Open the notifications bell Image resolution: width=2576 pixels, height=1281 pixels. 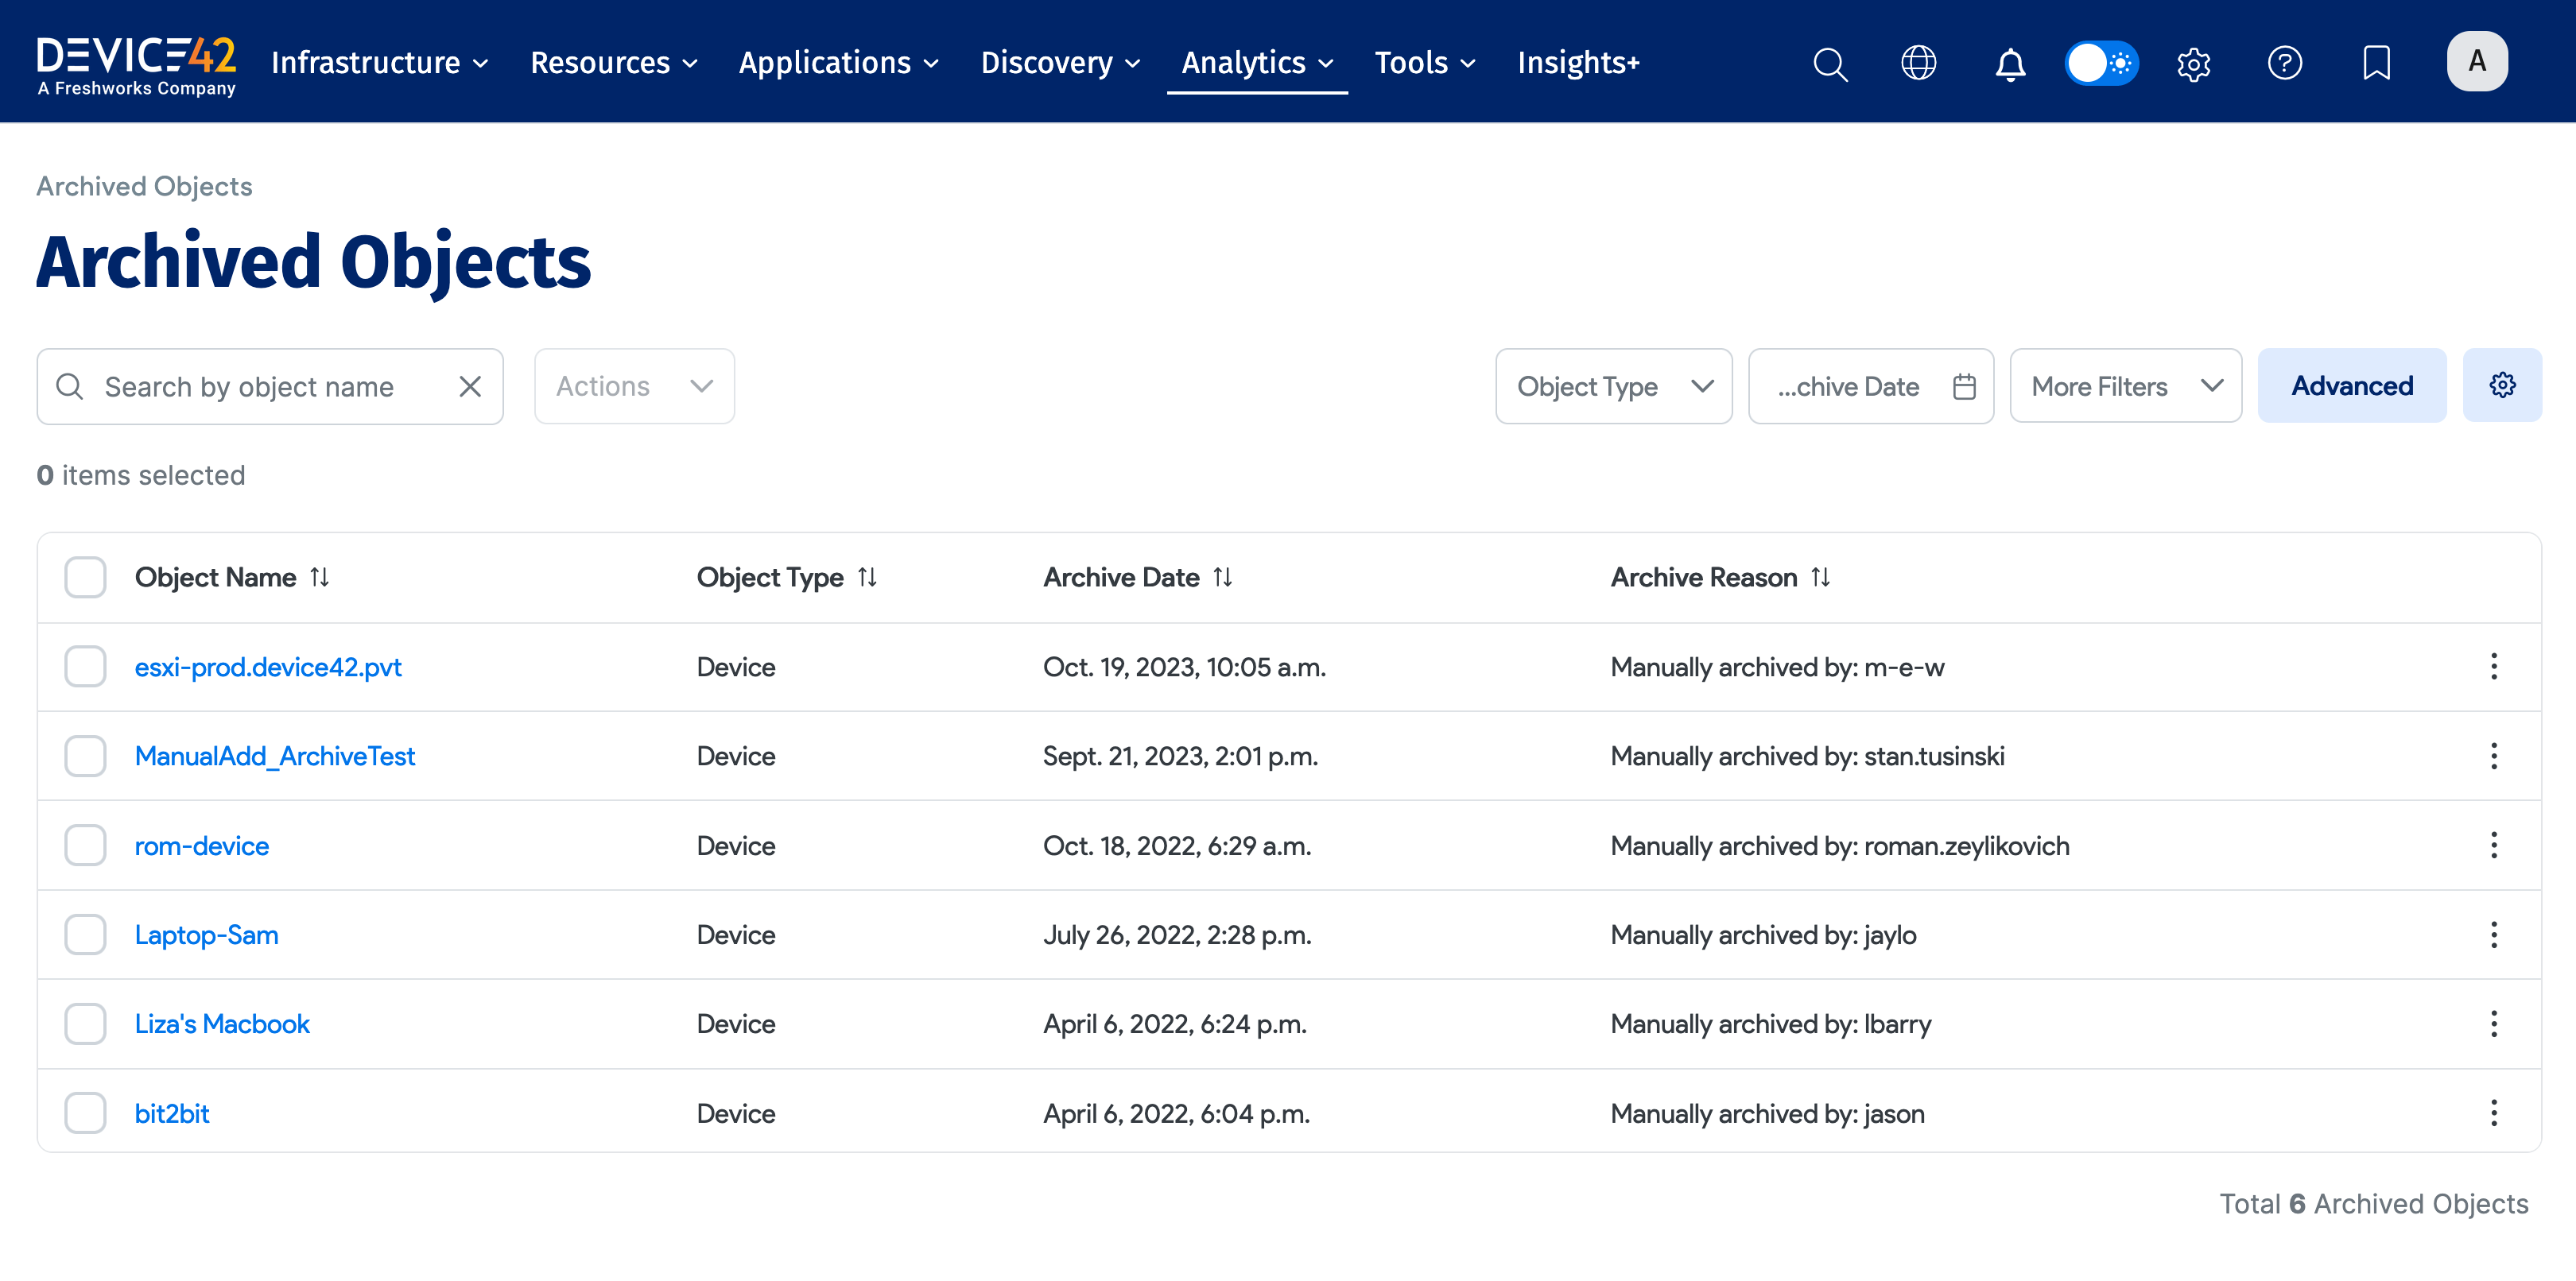coord(2009,64)
